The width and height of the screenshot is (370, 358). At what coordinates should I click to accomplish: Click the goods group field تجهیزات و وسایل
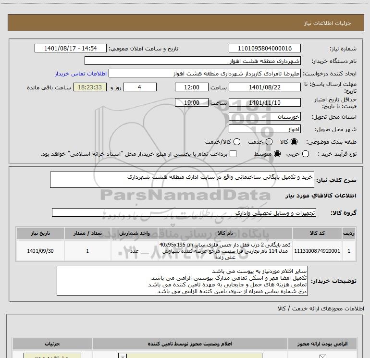pos(184,212)
